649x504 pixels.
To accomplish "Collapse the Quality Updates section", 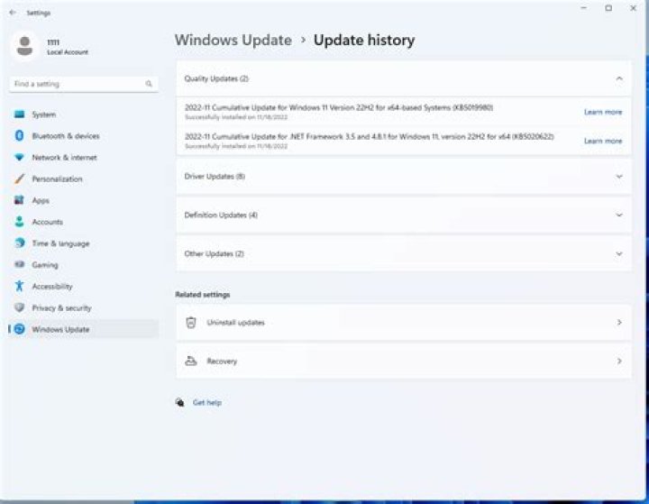I will (x=618, y=79).
